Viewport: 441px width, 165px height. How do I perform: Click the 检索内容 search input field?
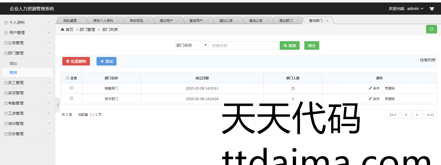tap(244, 46)
